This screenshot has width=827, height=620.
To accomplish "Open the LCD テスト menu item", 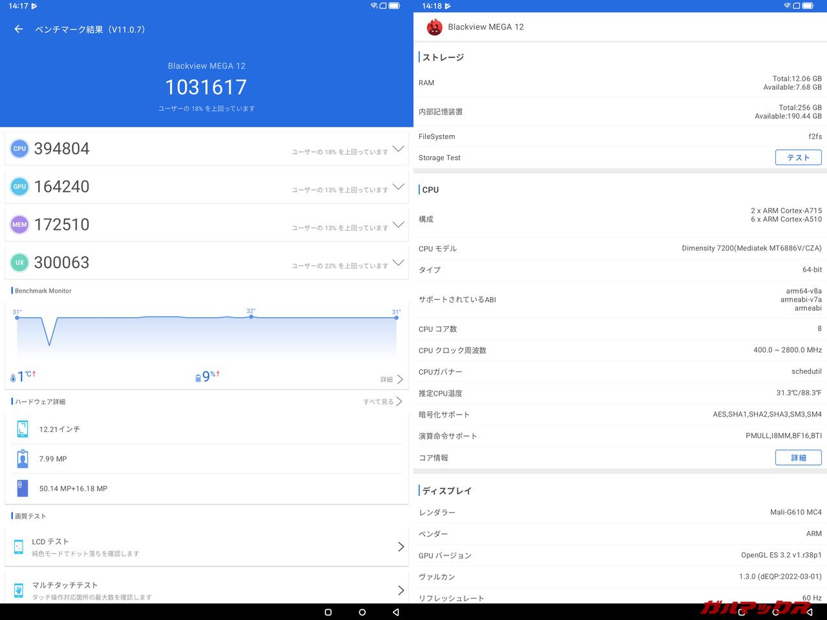I will [x=207, y=546].
